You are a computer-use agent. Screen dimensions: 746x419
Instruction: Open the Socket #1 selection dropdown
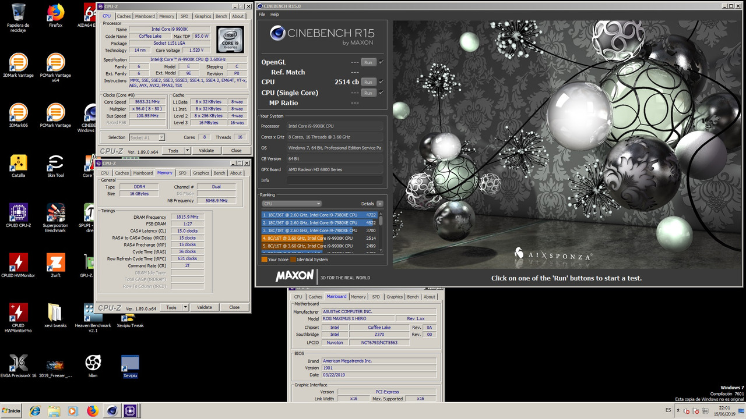click(x=146, y=137)
